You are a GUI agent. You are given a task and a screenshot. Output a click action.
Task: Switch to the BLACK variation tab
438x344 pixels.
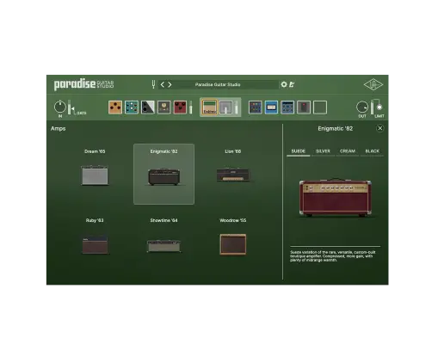[x=373, y=151]
